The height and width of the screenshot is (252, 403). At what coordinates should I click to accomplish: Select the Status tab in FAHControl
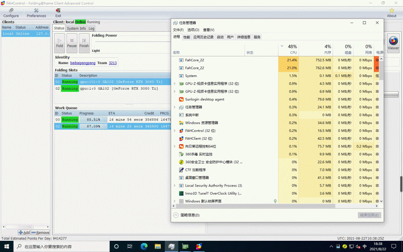59,28
